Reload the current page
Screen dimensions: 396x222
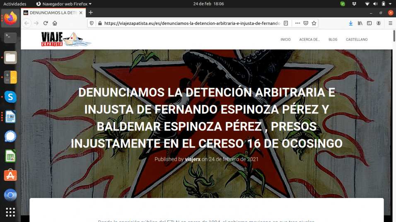pyautogui.click(x=46, y=23)
